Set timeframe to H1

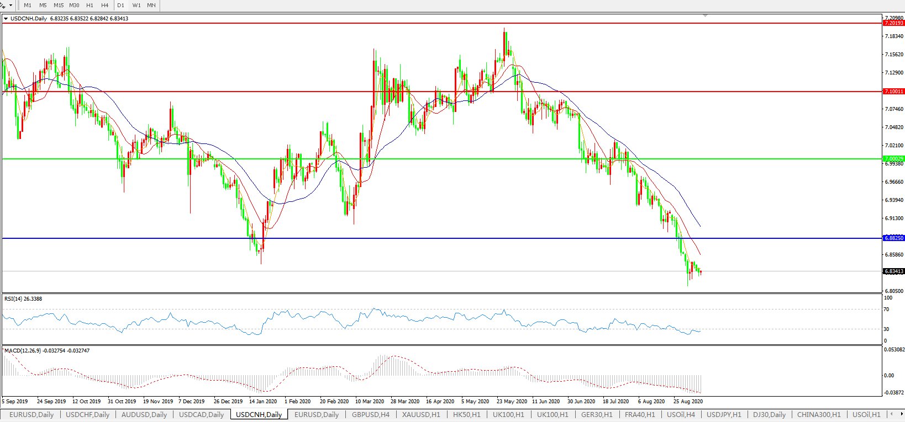[90, 6]
